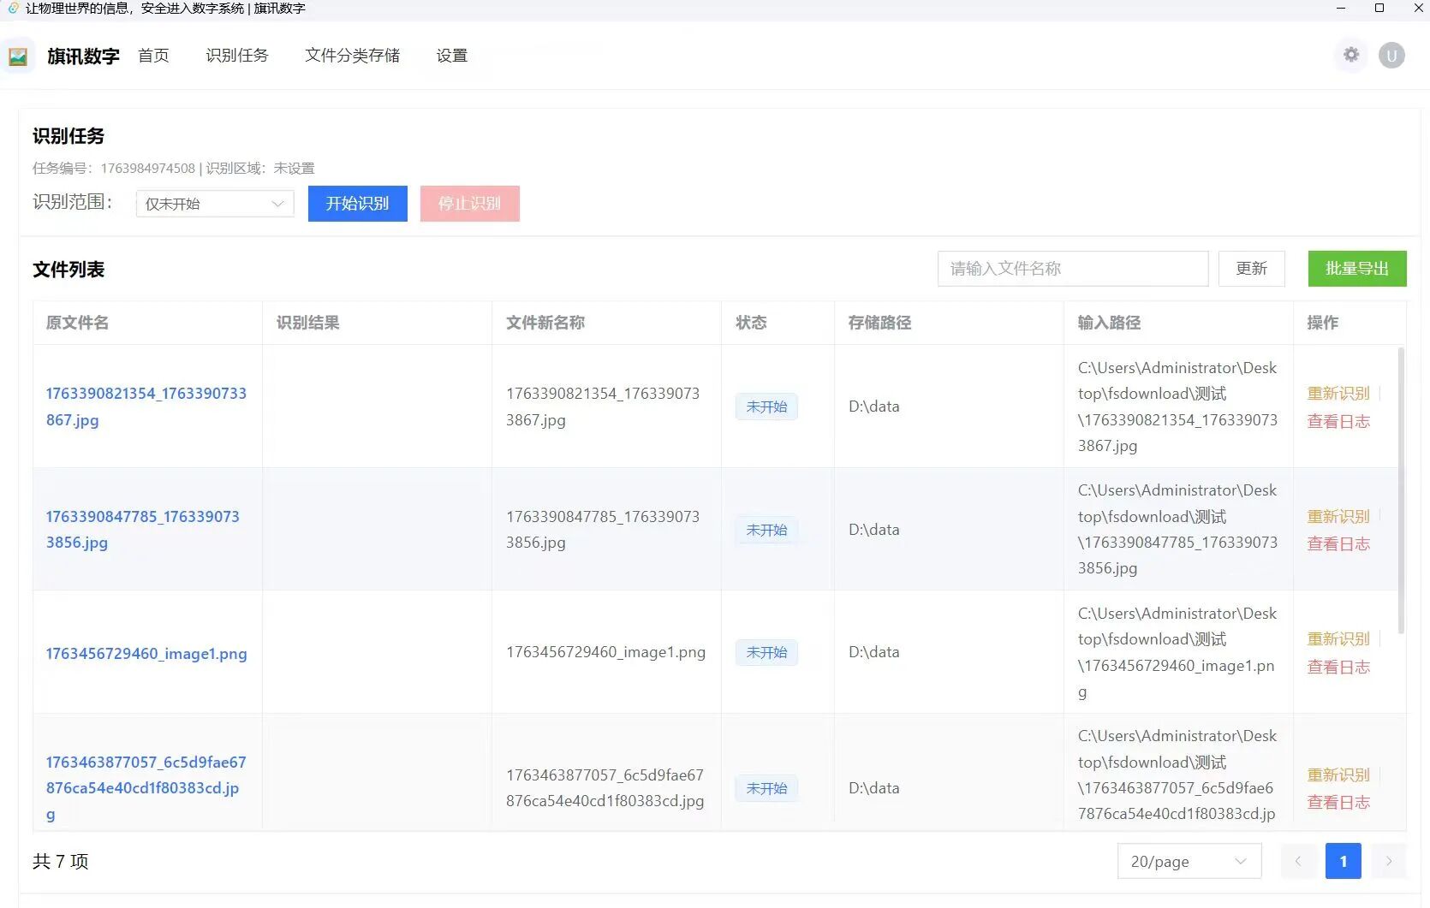Viewport: 1430px width, 908px height.
Task: Click the green 批量导出 button
Action: tap(1356, 269)
